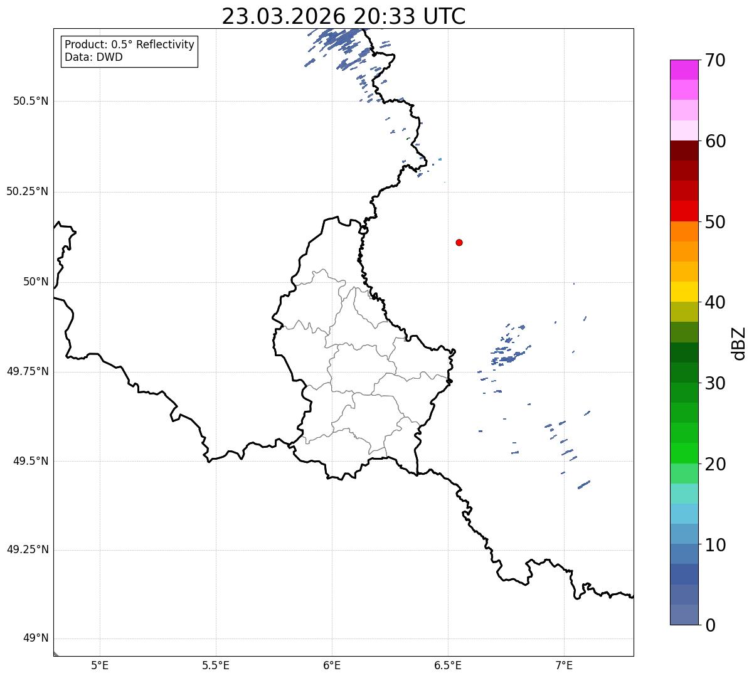The width and height of the screenshot is (754, 678).
Task: Click the colorbar value 20
Action: click(x=715, y=464)
